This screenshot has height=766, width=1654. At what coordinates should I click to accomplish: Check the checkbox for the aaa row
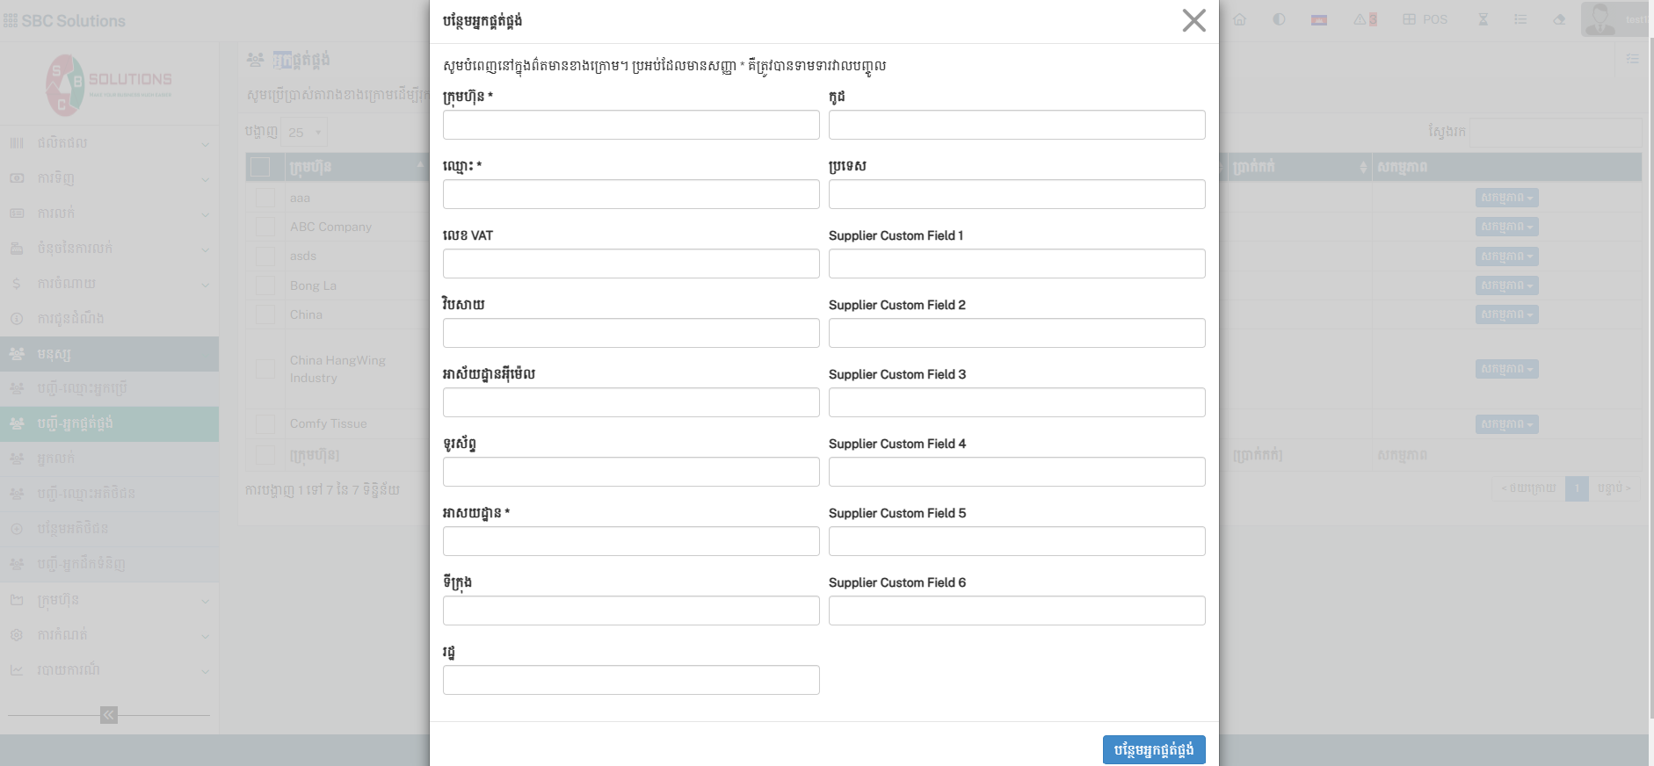click(265, 198)
